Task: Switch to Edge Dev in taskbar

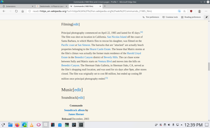Action: [x=24, y=125]
